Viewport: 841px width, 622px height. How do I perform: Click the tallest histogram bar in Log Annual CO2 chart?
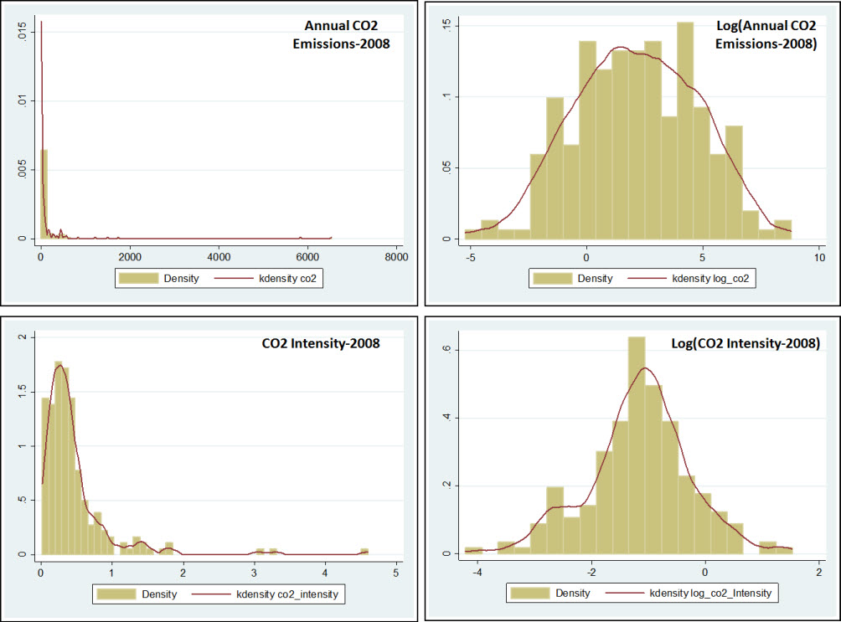(685, 131)
